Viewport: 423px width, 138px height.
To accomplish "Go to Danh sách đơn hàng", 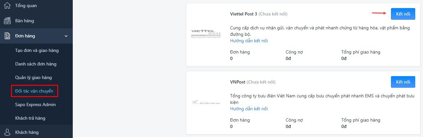I will [36, 64].
